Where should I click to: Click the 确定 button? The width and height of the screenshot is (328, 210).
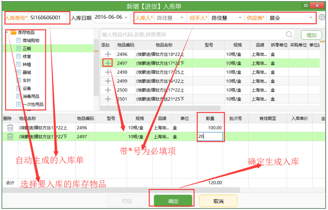[173, 201]
